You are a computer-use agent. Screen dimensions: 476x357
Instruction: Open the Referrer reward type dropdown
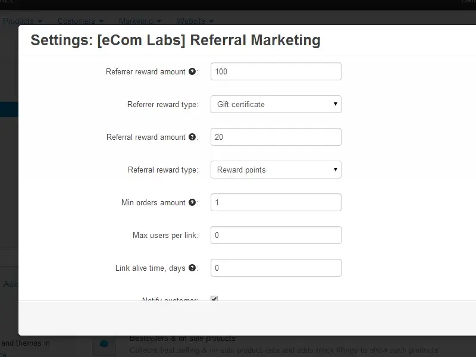click(276, 104)
